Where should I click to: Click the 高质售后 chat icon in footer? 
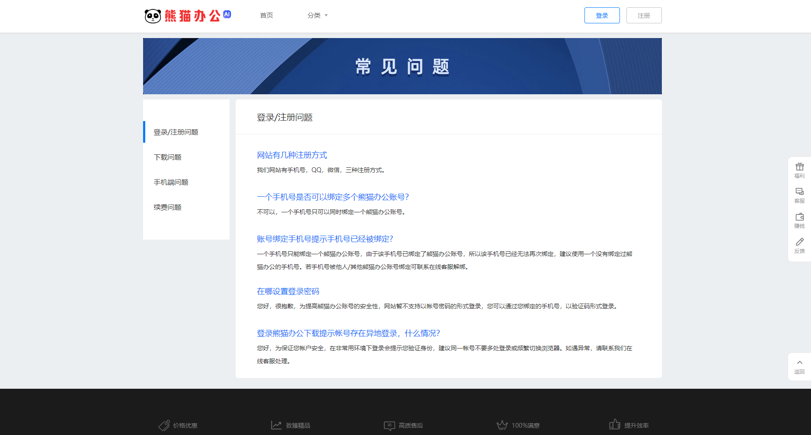tap(389, 425)
